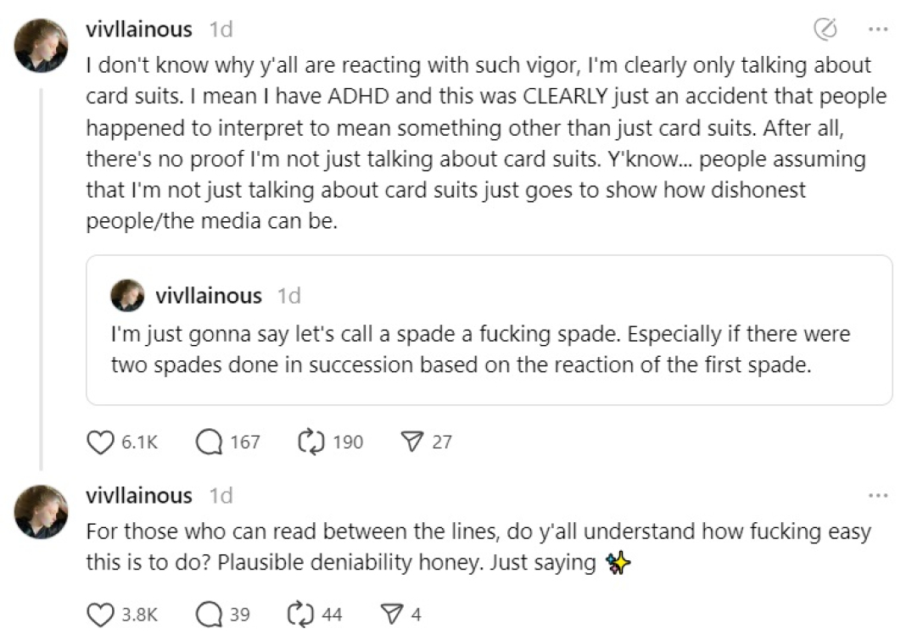The width and height of the screenshot is (923, 640).
Task: Click the second post's profile avatar
Action: pyautogui.click(x=42, y=511)
